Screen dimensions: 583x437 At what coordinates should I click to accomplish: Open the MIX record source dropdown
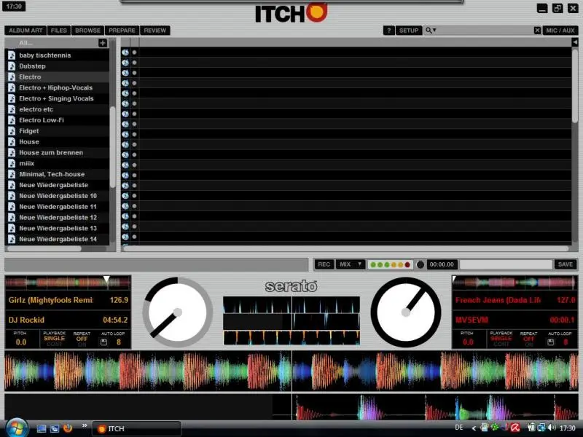point(351,264)
